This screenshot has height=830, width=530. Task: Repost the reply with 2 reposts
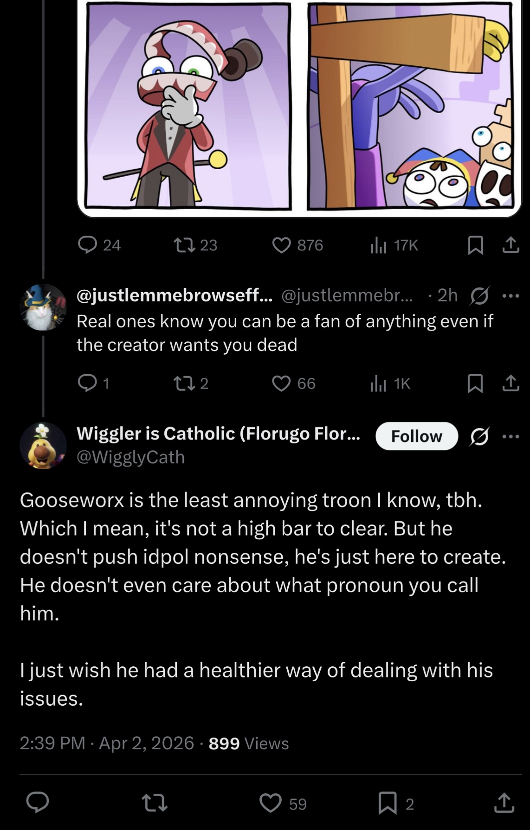[x=190, y=383]
